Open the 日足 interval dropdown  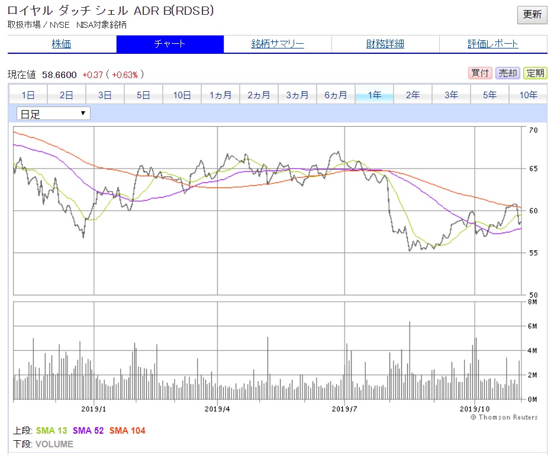pos(53,114)
